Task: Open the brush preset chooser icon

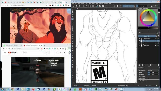Action: pos(100,6)
